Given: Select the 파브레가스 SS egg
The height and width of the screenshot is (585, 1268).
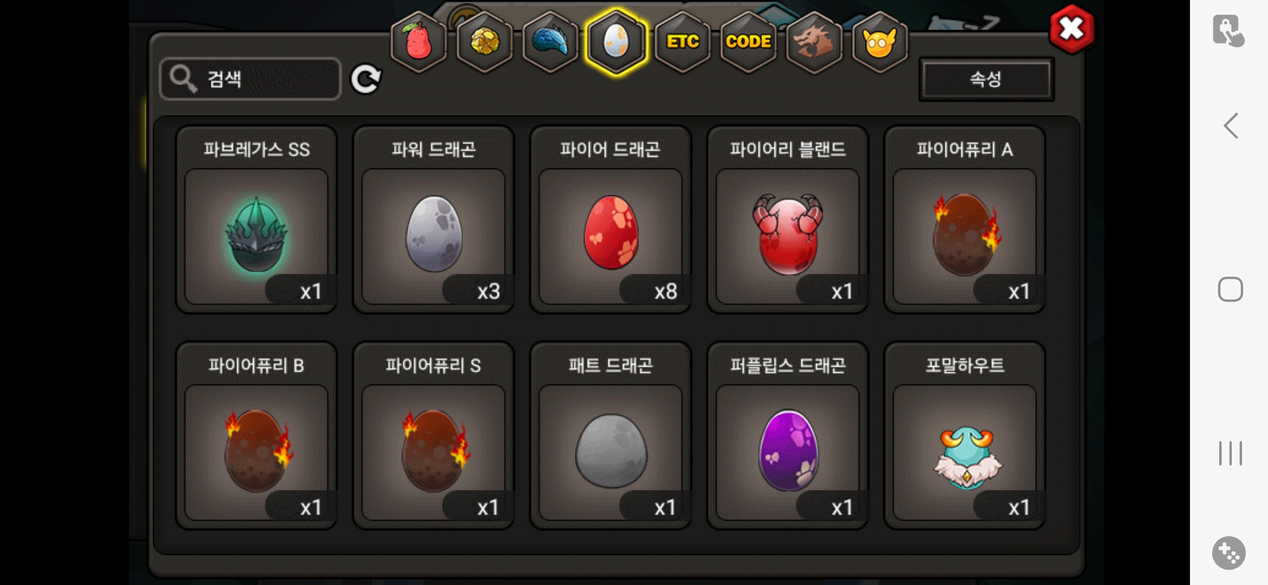Looking at the screenshot, I should [256, 219].
